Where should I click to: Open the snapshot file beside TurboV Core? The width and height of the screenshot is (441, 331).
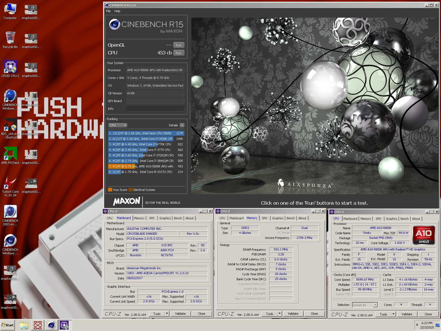tap(31, 185)
